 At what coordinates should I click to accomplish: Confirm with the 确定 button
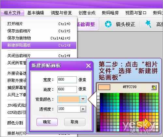click(x=47, y=122)
